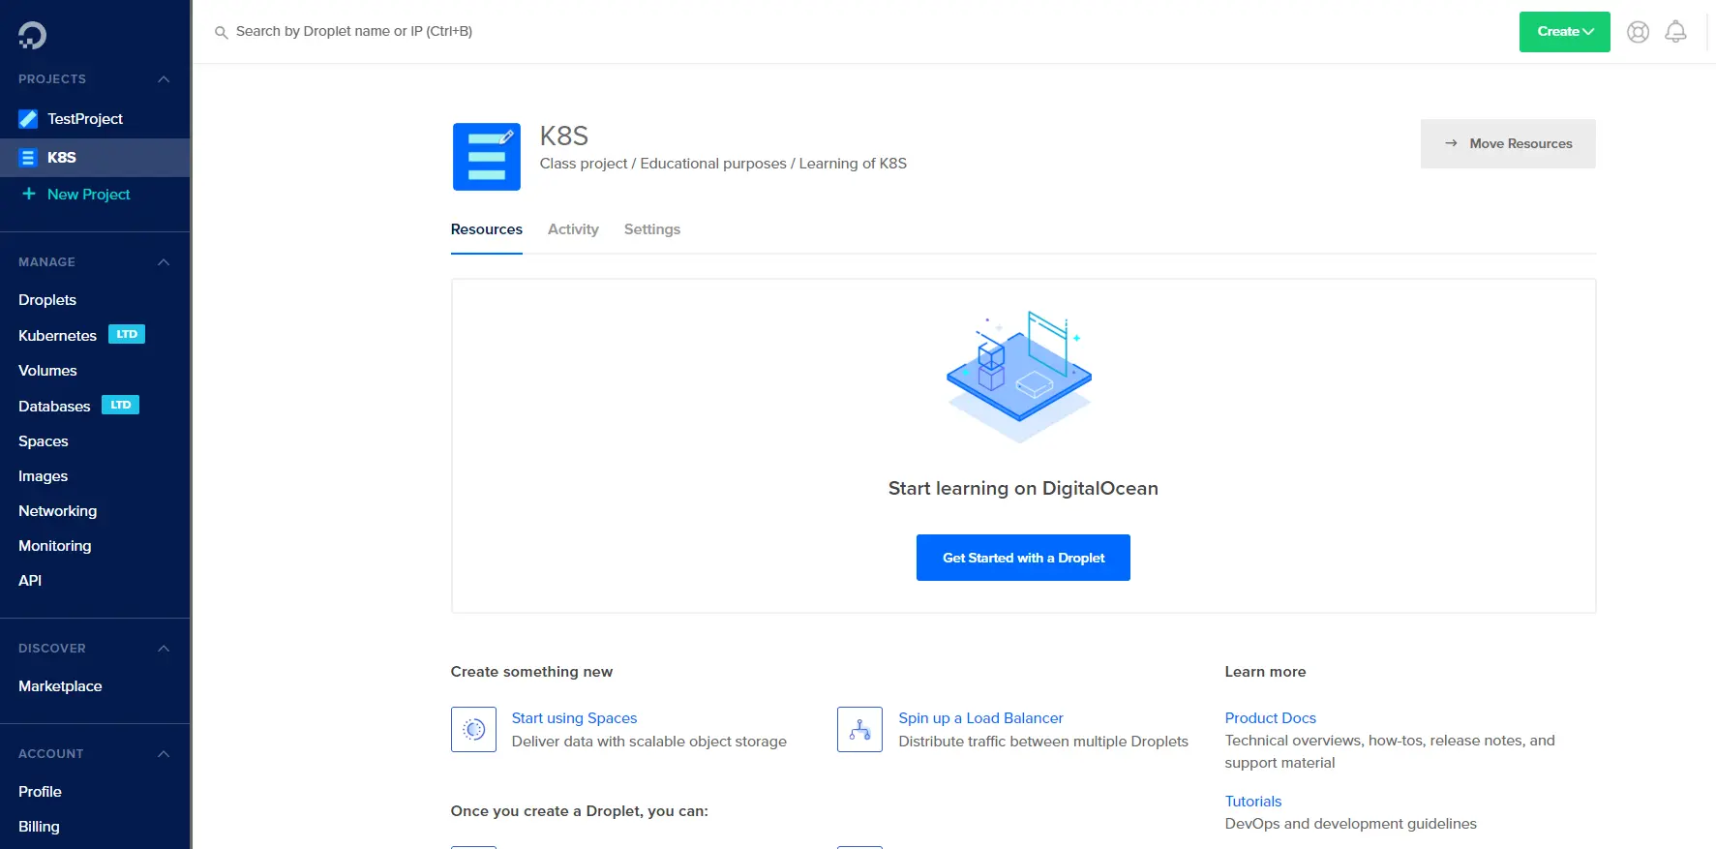1716x849 pixels.
Task: Click the New Project link
Action: (x=89, y=195)
